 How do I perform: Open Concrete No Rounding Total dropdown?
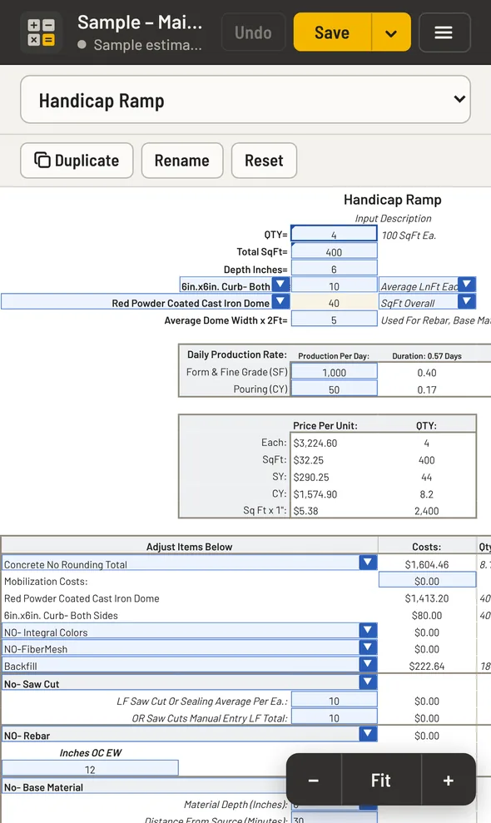coord(368,563)
